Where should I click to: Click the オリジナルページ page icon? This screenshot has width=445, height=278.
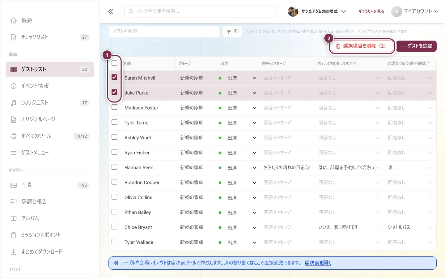[14, 120]
